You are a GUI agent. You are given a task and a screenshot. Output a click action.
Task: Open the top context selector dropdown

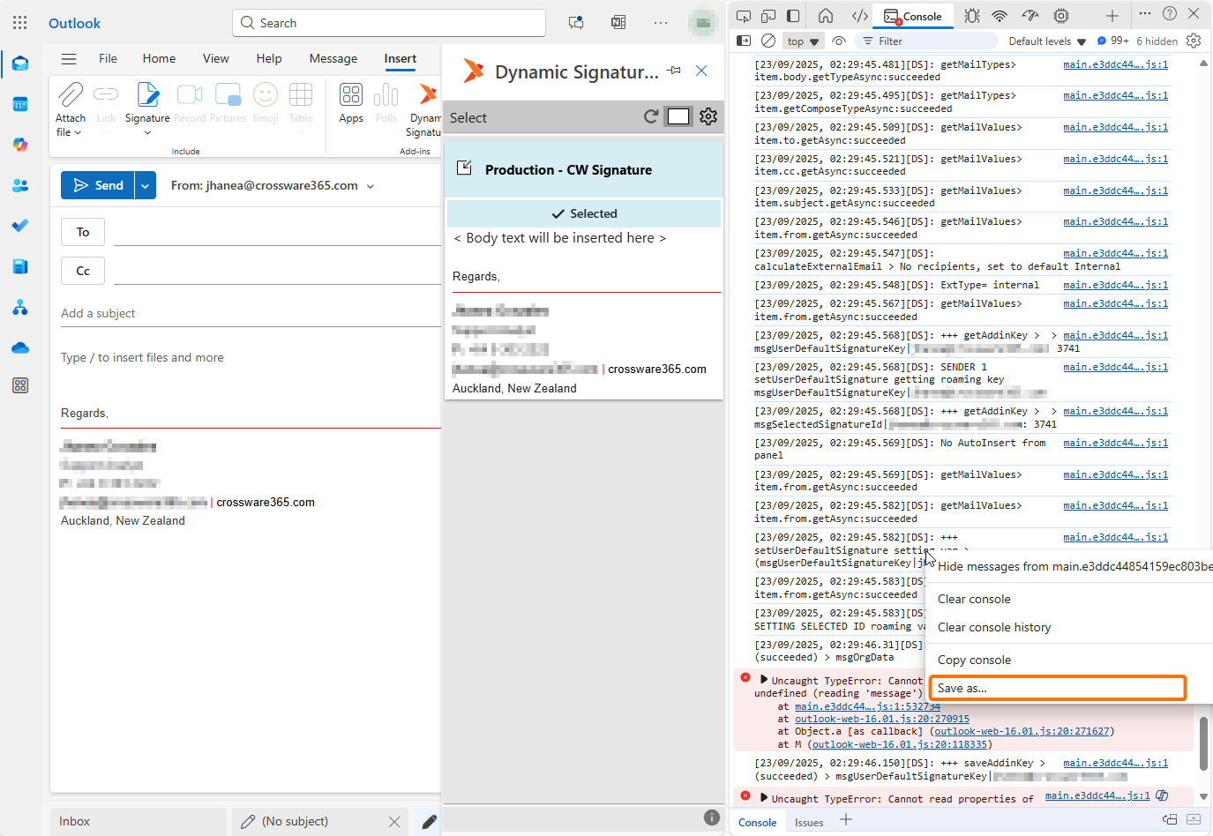tap(803, 41)
